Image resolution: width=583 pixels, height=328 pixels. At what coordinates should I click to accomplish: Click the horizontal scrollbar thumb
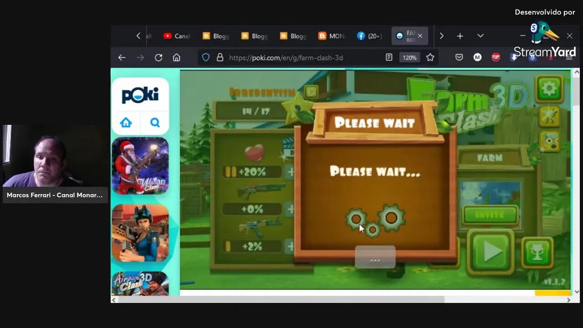[281, 300]
